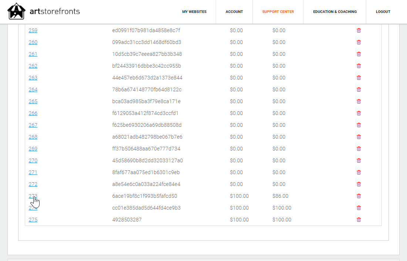Screen dimensions: 407x261
Task: Delete row 268 via trash icon
Action: pyautogui.click(x=359, y=137)
